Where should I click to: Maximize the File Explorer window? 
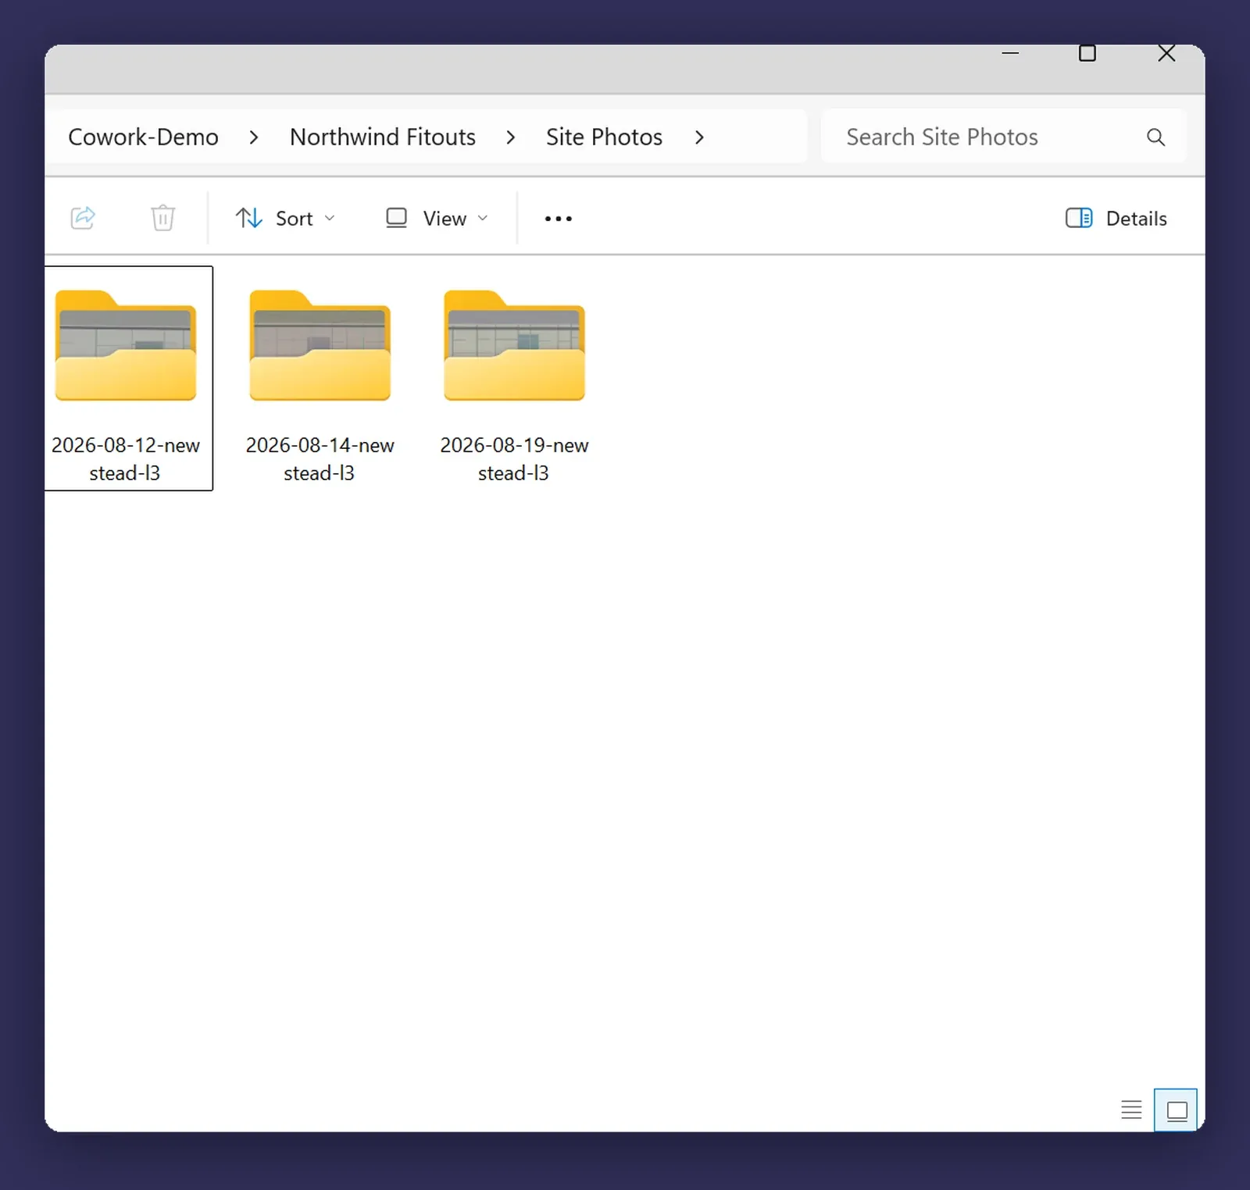tap(1087, 53)
